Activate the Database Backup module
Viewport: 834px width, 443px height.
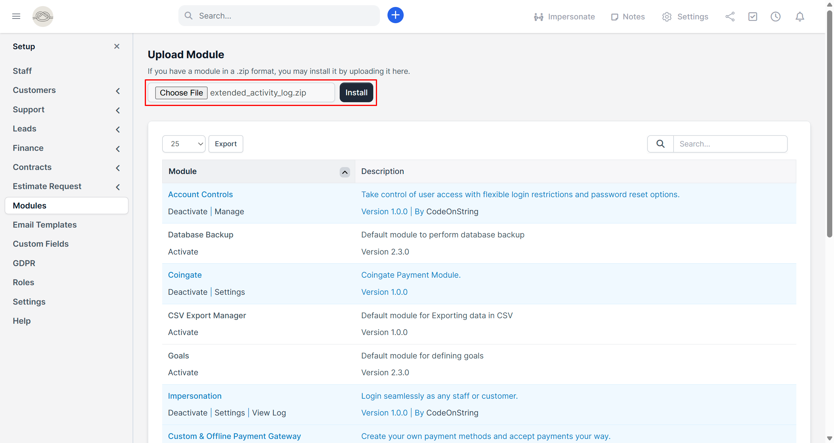183,252
